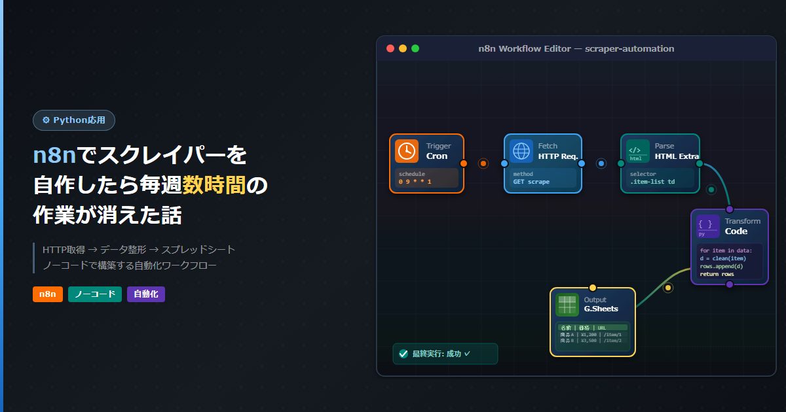The width and height of the screenshot is (786, 412).
Task: Click the 'HTTP Req.' node title
Action: (558, 156)
